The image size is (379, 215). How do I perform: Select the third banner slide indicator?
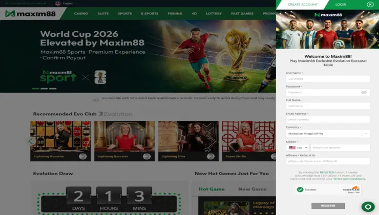pyautogui.click(x=53, y=89)
